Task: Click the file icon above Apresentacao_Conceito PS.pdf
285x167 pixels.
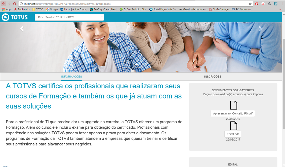Action: point(233,105)
